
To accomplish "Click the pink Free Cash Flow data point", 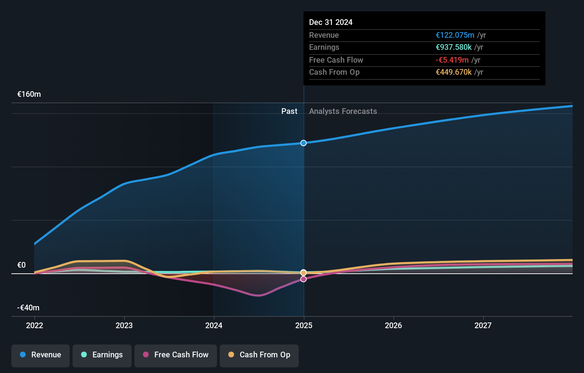I will (303, 279).
